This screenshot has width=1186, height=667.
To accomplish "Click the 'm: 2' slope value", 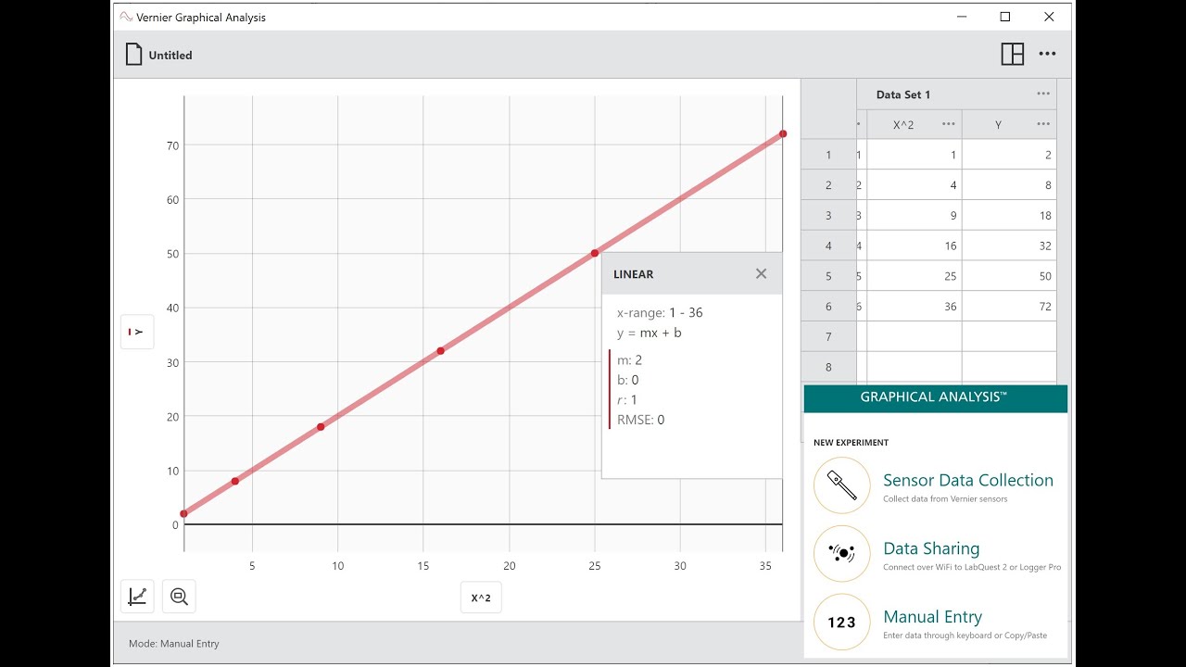I will (629, 359).
